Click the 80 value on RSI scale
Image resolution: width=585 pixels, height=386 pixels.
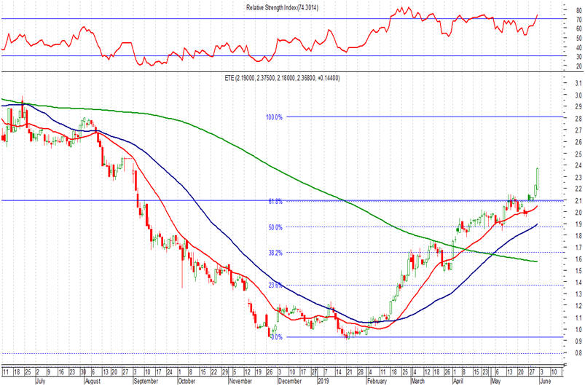click(579, 10)
